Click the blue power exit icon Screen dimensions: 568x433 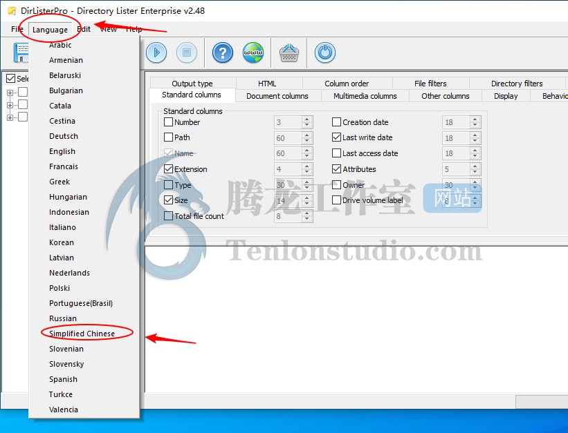(325, 52)
